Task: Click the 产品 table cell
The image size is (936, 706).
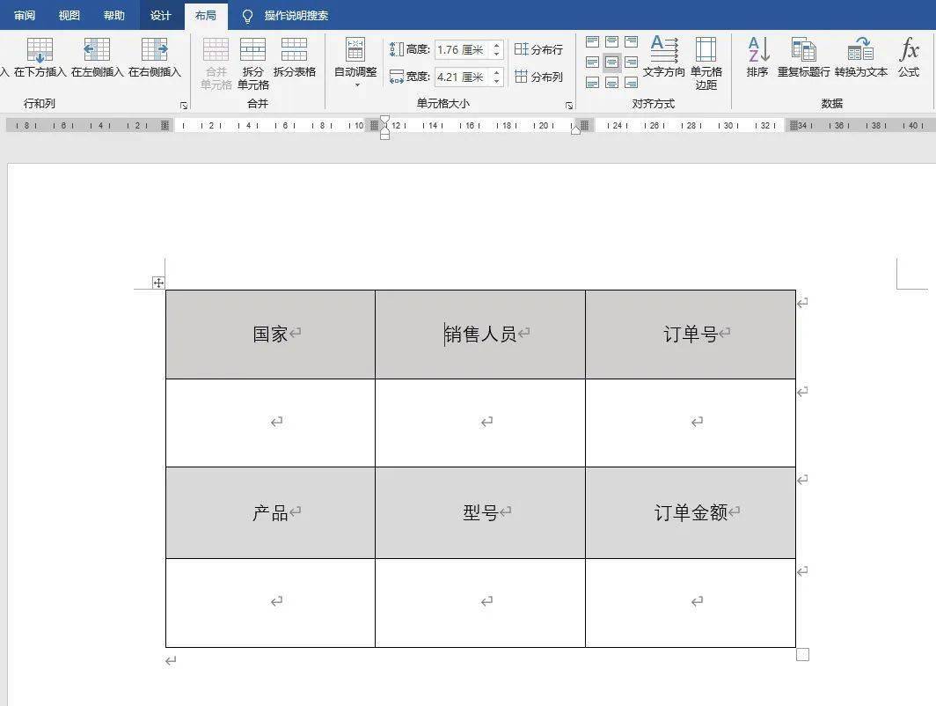Action: pyautogui.click(x=270, y=512)
